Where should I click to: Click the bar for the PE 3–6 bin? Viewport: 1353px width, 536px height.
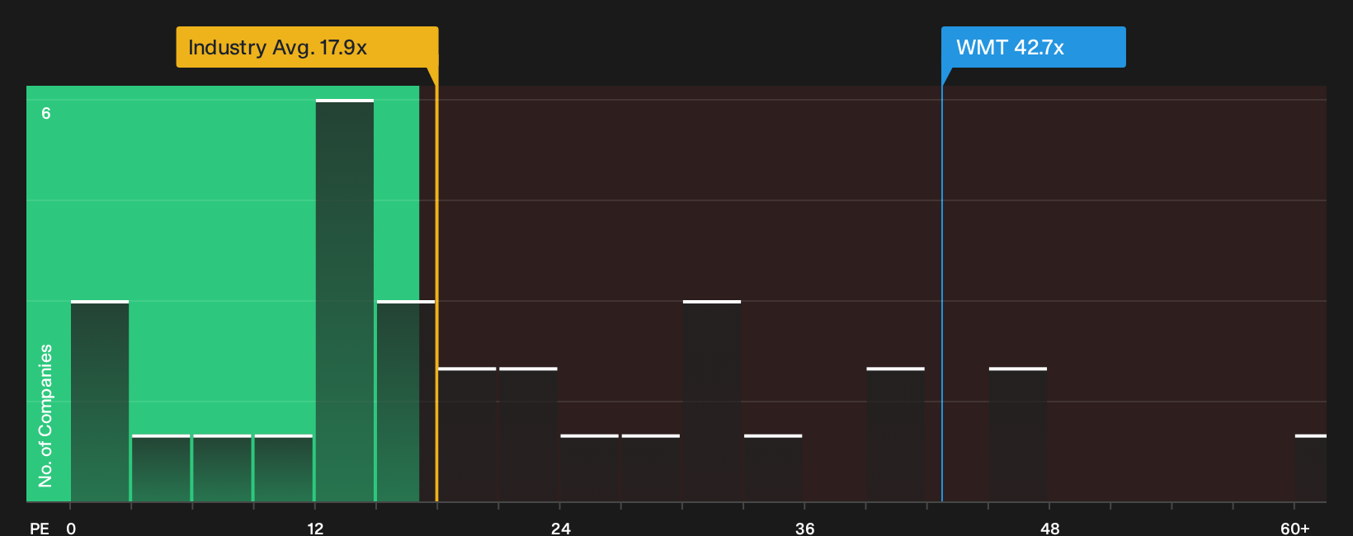(x=161, y=468)
